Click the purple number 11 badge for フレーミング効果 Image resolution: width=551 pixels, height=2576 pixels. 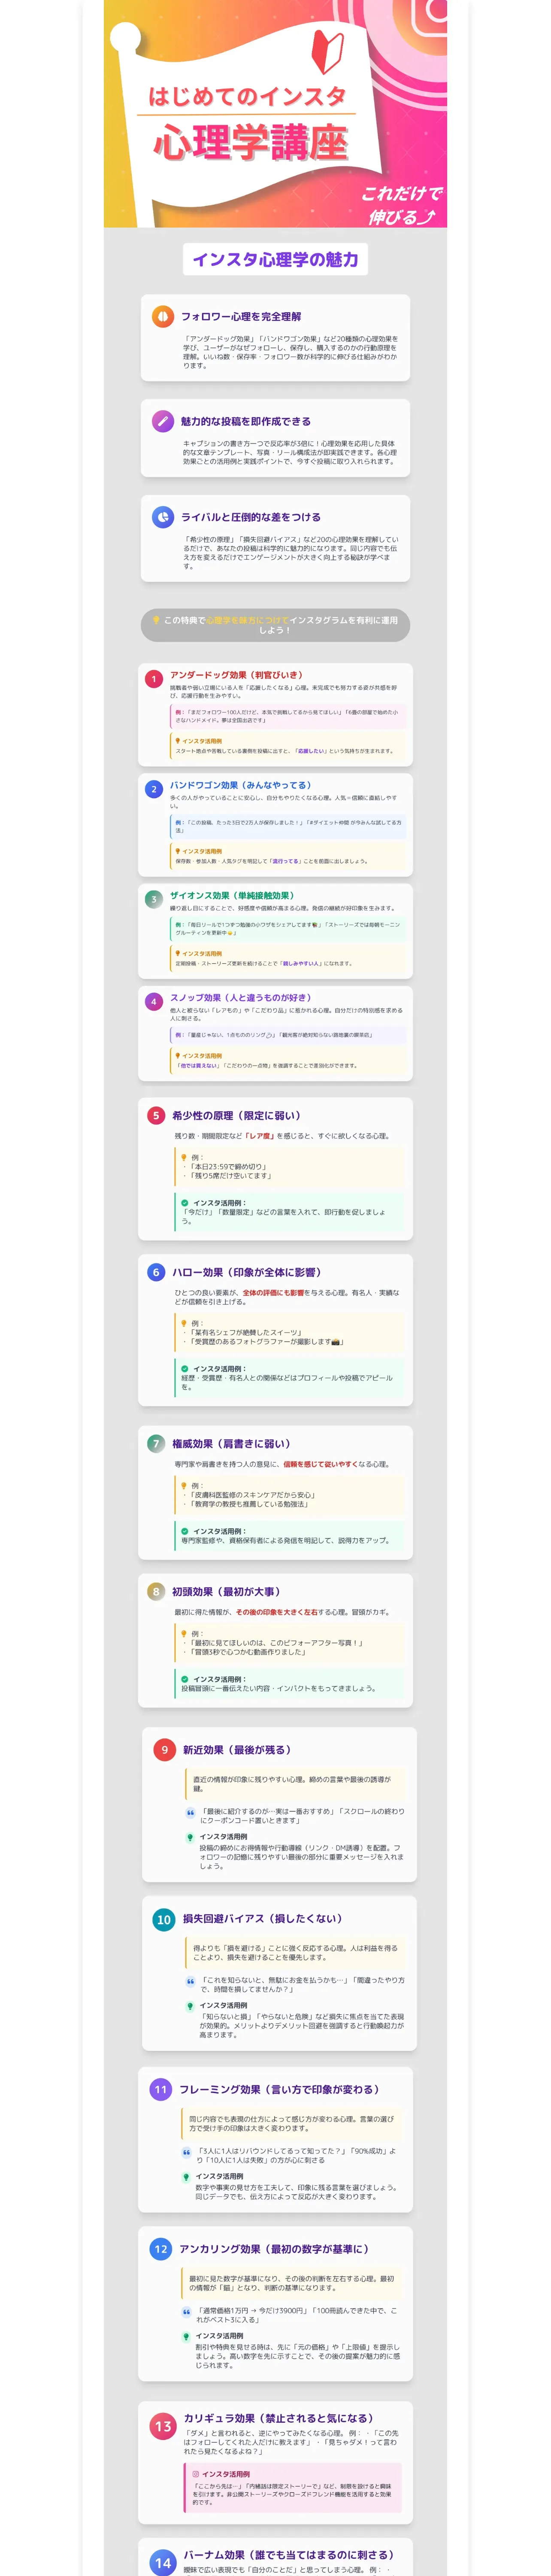[x=161, y=2090]
